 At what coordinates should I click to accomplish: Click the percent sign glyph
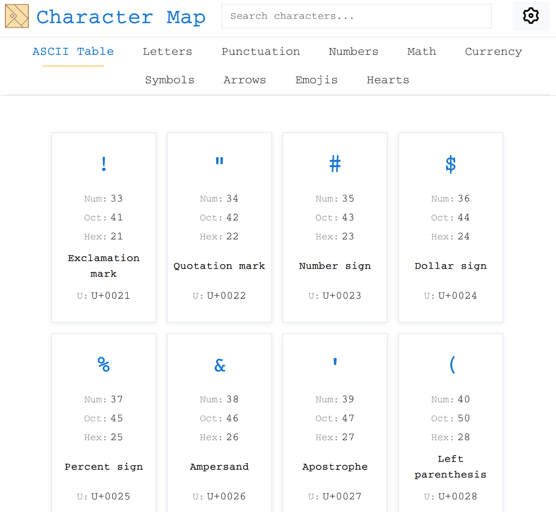point(104,364)
